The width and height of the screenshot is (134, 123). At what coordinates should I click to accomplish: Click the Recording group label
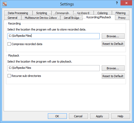[14, 23]
